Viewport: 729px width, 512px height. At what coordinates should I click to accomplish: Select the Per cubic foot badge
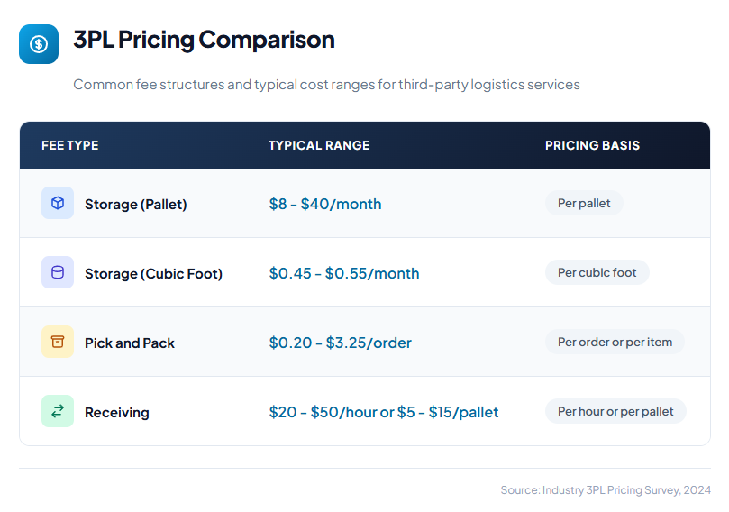tap(597, 272)
